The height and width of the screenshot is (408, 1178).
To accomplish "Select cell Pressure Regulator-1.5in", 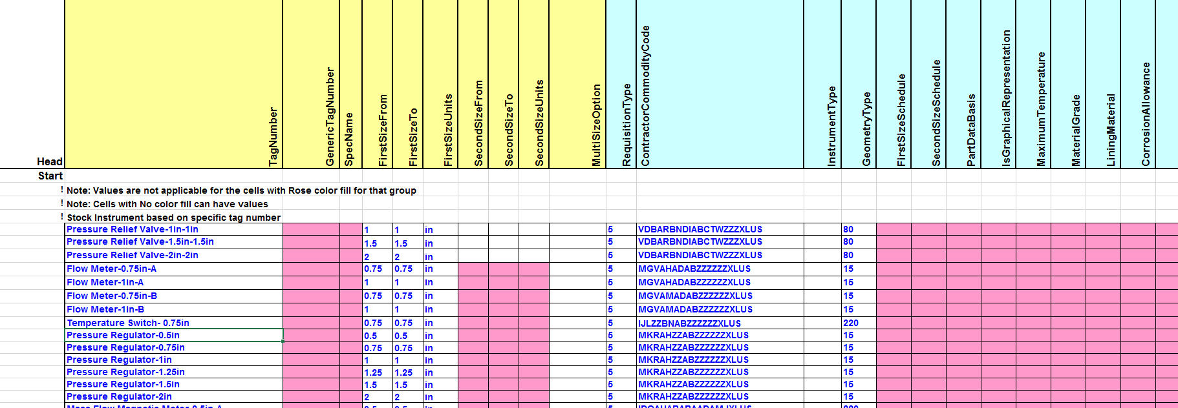I will pyautogui.click(x=174, y=384).
